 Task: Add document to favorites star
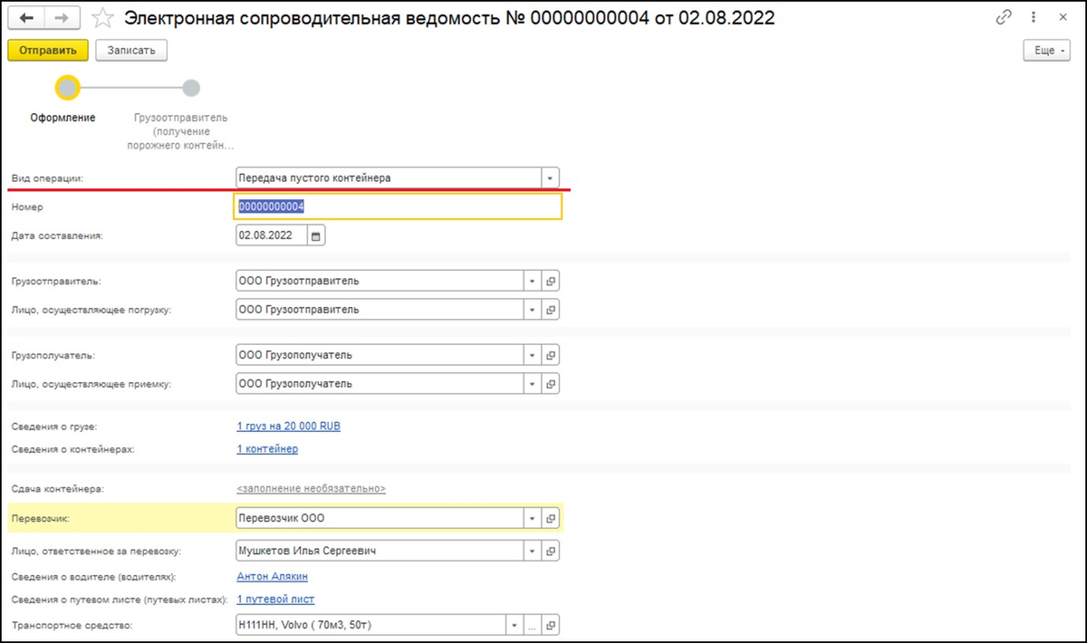click(102, 18)
